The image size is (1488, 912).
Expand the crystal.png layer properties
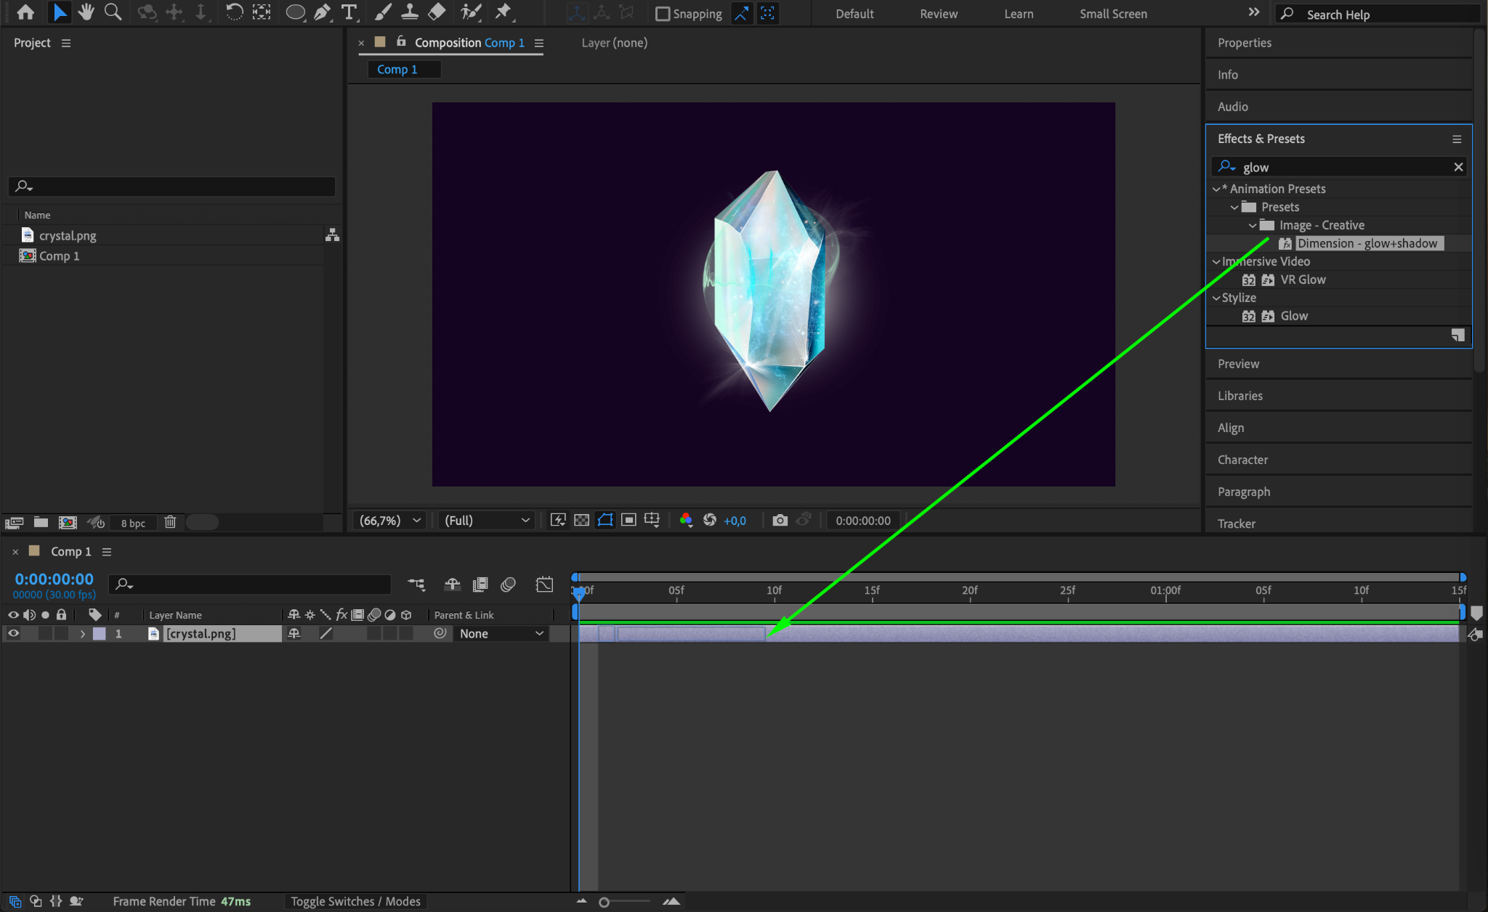[x=83, y=633]
